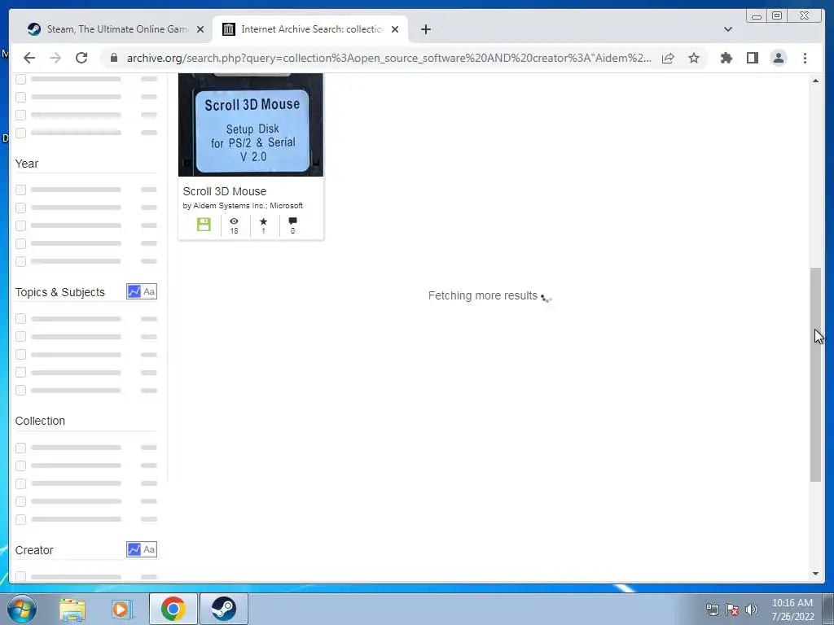The width and height of the screenshot is (834, 625).
Task: Check the first Collection filter checkbox
Action: point(20,448)
